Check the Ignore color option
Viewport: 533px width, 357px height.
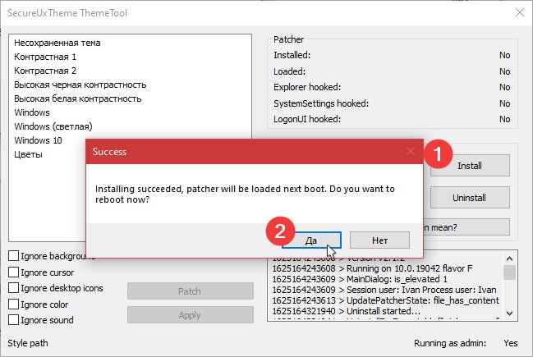tap(14, 304)
